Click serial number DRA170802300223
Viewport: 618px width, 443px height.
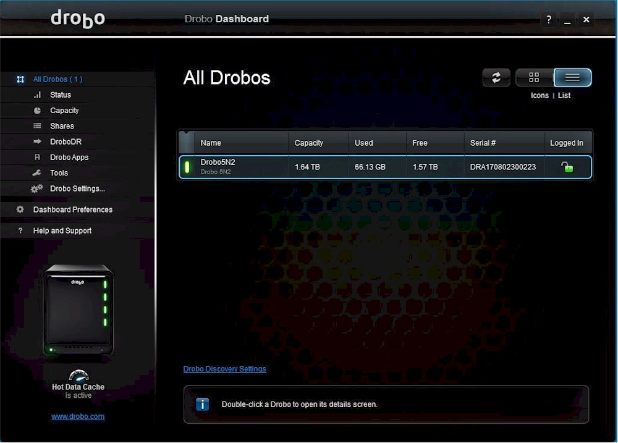[x=503, y=167]
